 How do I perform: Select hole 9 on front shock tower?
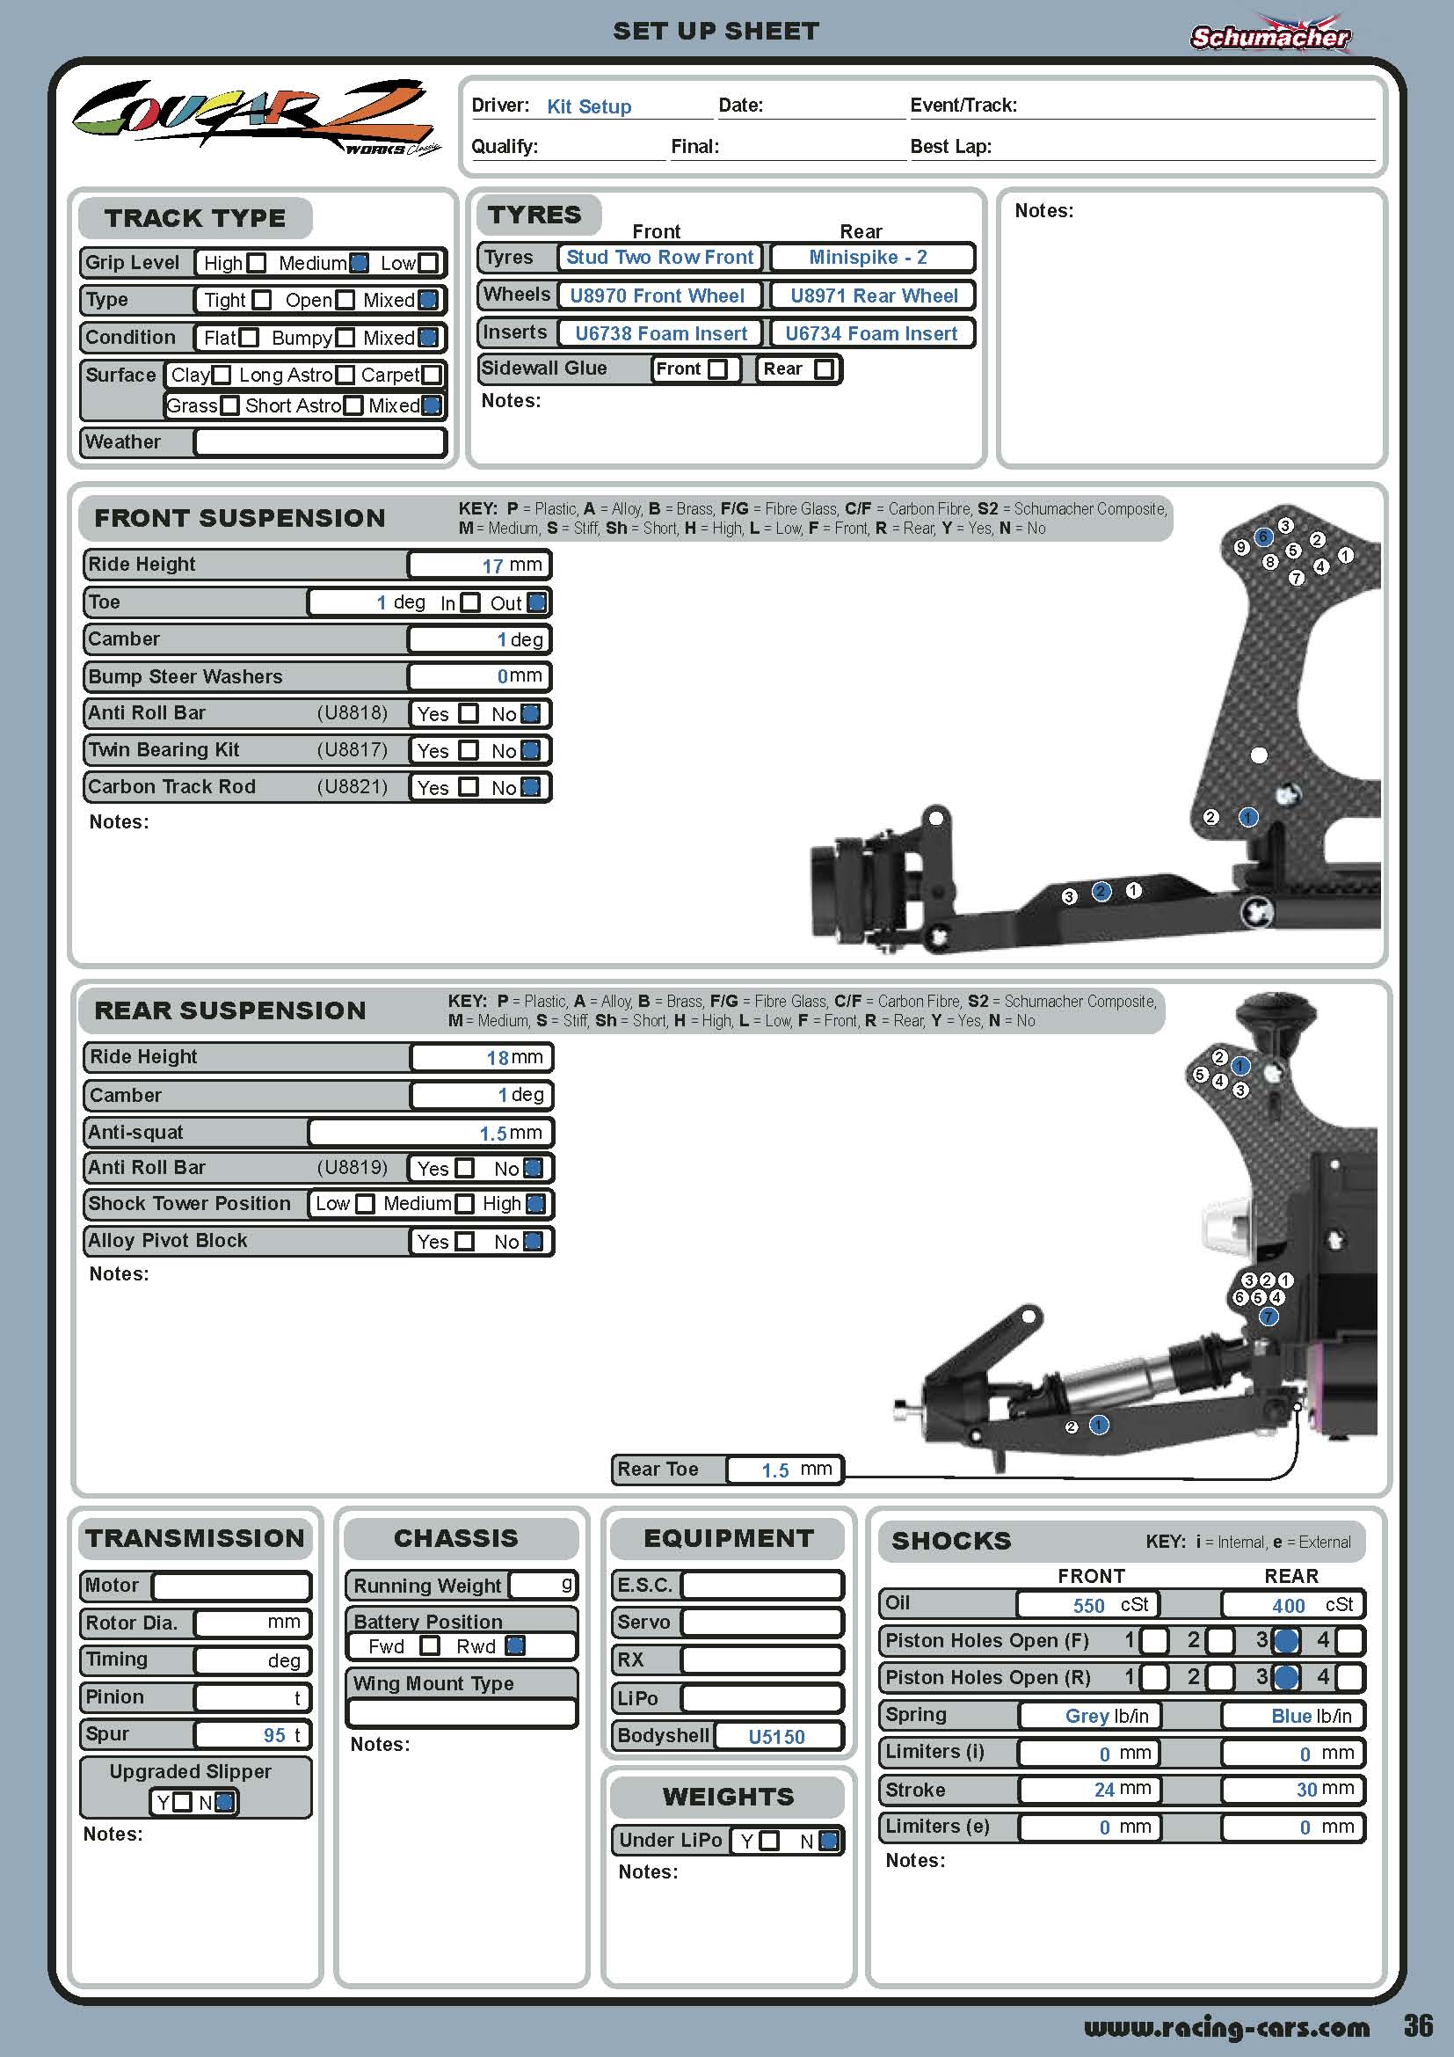click(x=1241, y=547)
